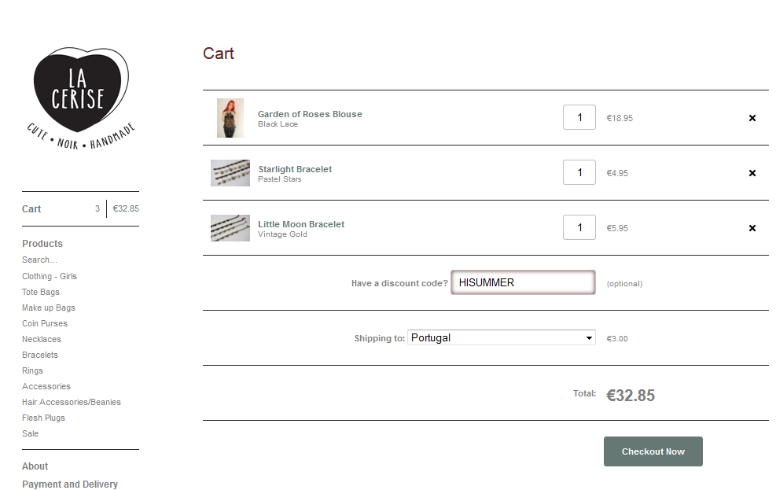Screen dimensions: 776x490
Task: Delete Little Moon Bracelet from cart
Action: point(752,228)
